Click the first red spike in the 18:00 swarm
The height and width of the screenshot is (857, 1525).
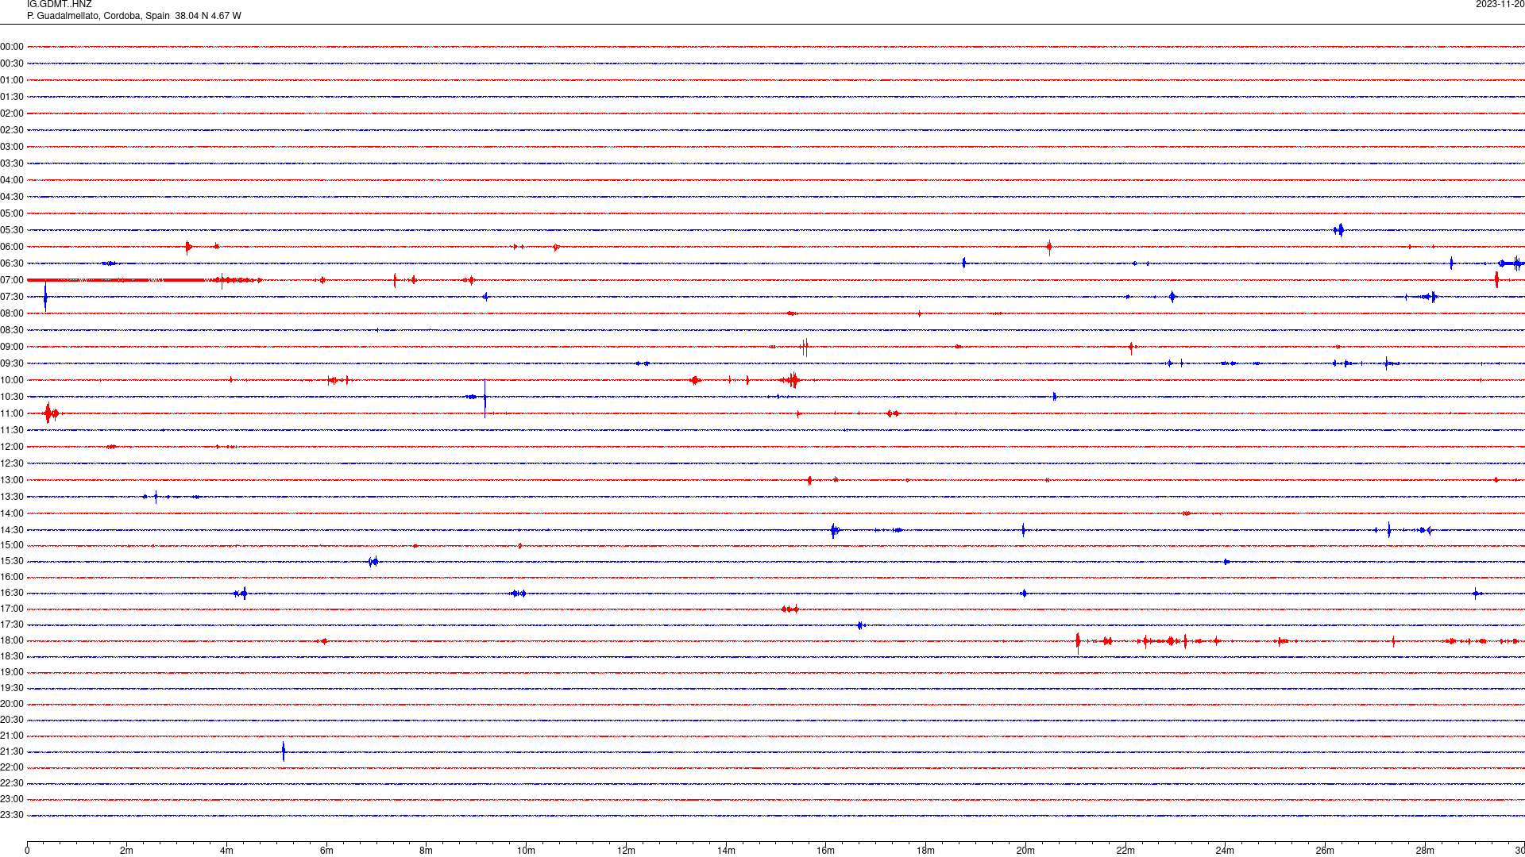(1078, 641)
